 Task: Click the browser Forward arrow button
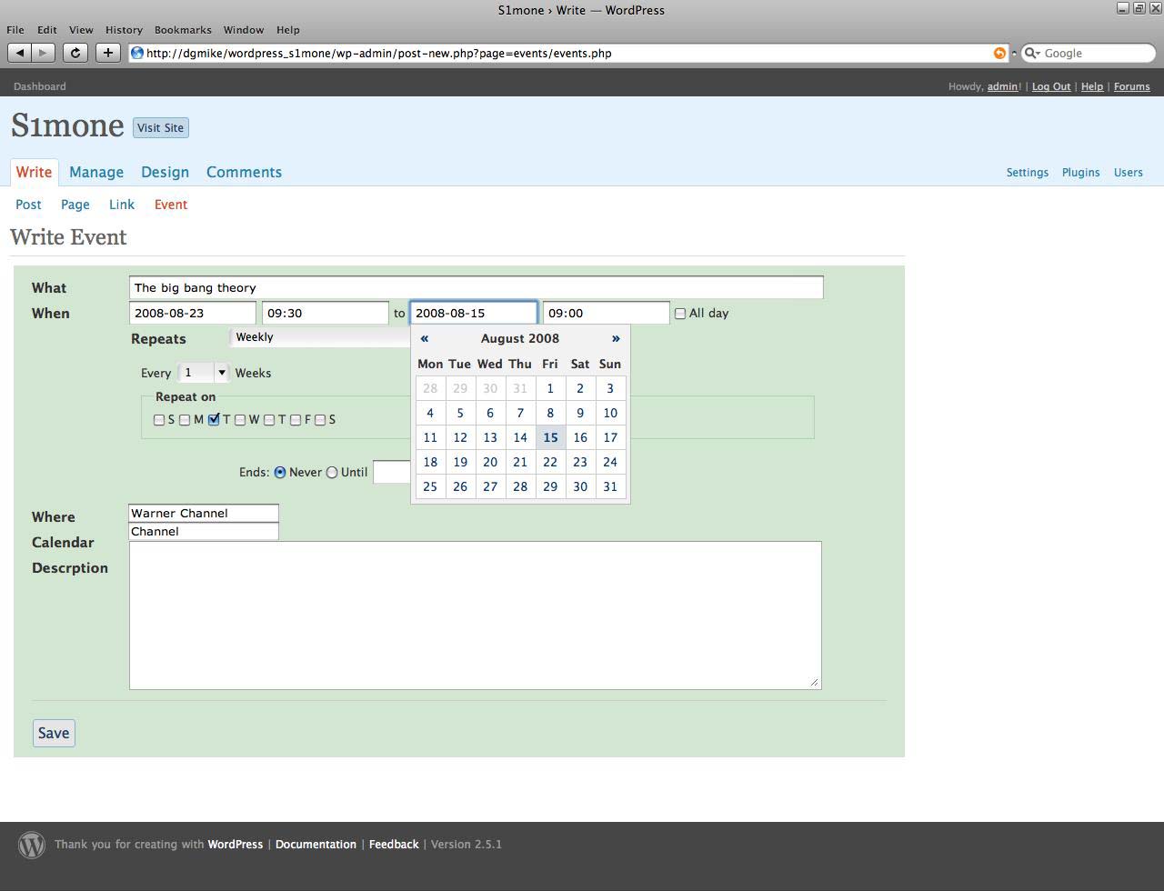click(x=43, y=53)
